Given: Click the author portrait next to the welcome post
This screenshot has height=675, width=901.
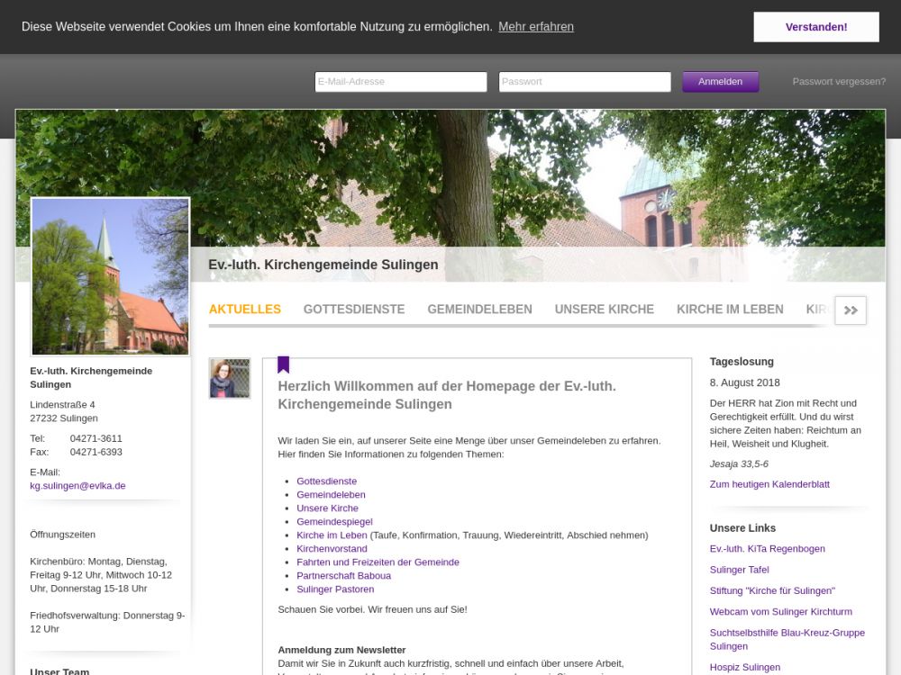Looking at the screenshot, I should click(230, 378).
